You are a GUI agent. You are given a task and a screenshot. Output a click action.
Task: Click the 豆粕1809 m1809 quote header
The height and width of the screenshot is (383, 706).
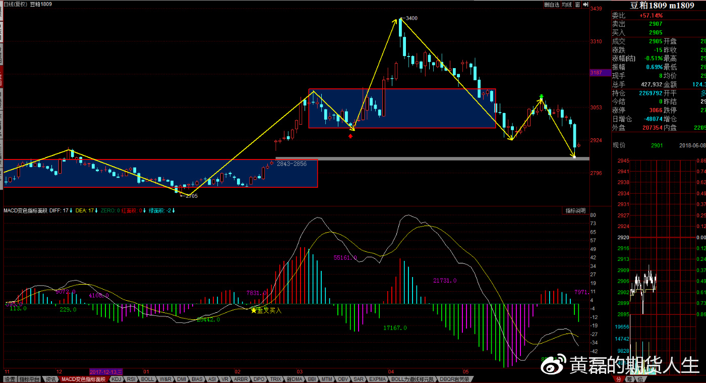coord(661,5)
